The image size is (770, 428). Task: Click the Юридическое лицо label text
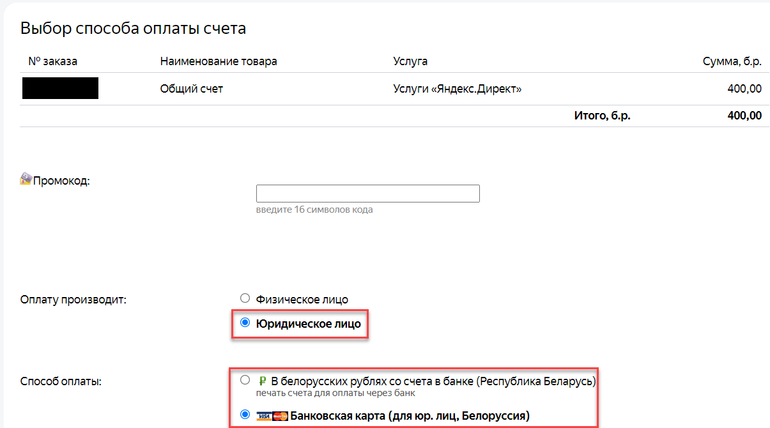pos(309,324)
